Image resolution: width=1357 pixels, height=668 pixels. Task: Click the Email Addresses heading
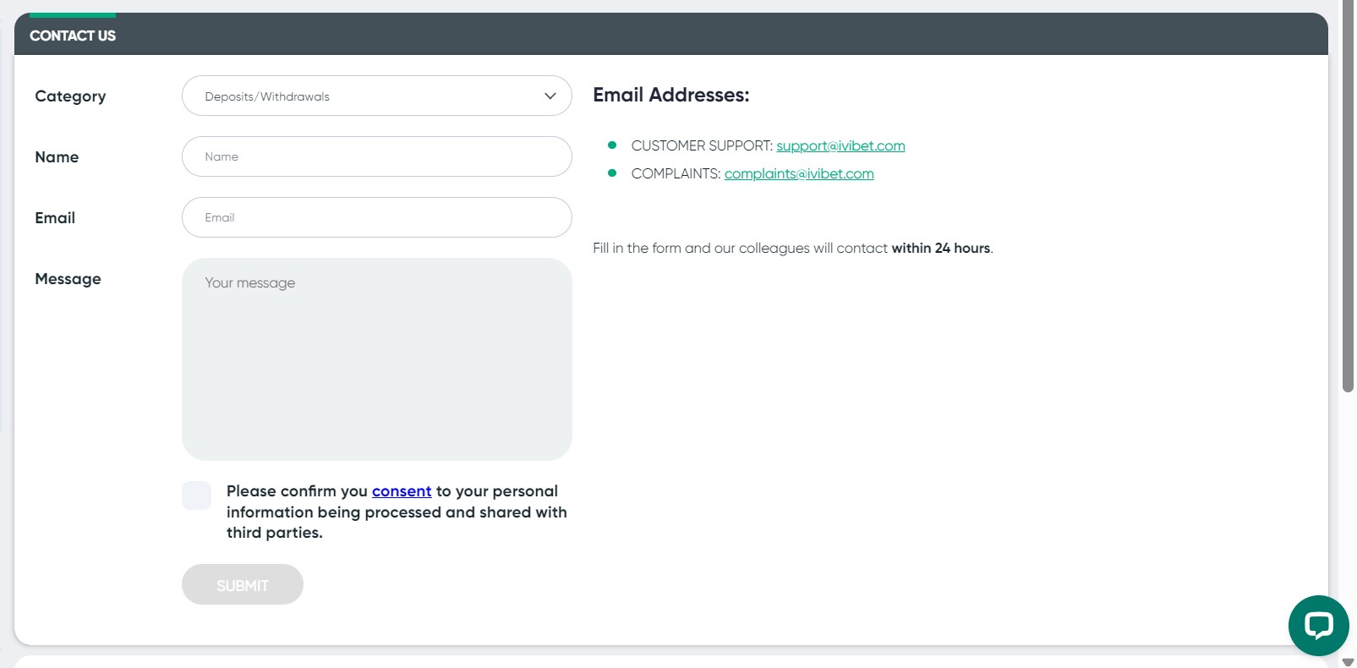(x=671, y=95)
